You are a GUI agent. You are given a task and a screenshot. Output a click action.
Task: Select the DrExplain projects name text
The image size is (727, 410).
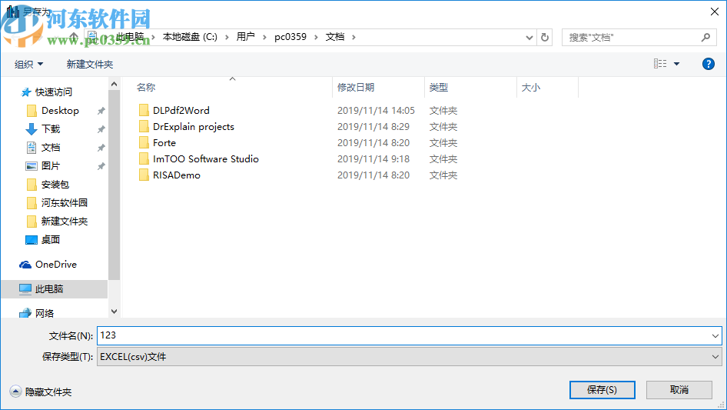coord(194,127)
